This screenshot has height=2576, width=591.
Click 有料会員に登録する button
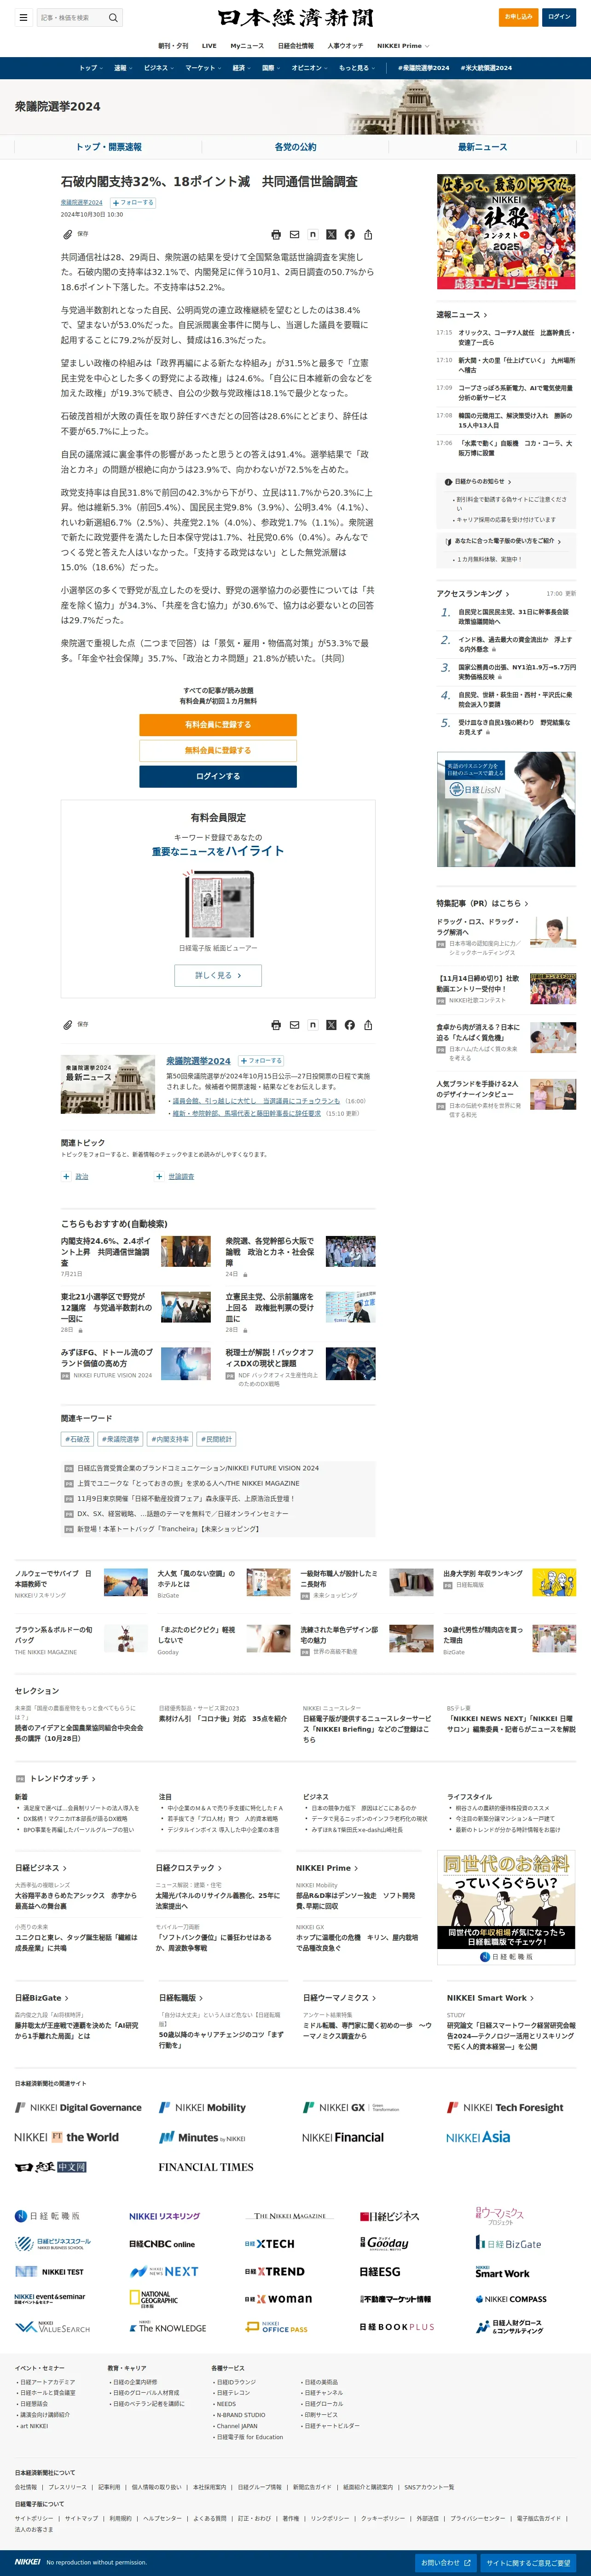tap(218, 725)
